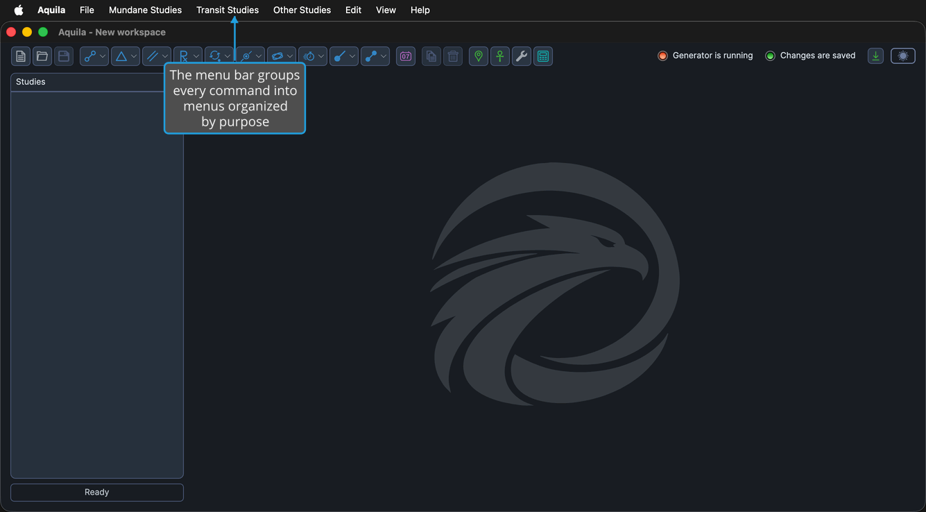Click the open folder icon
Image resolution: width=926 pixels, height=512 pixels.
pos(42,56)
